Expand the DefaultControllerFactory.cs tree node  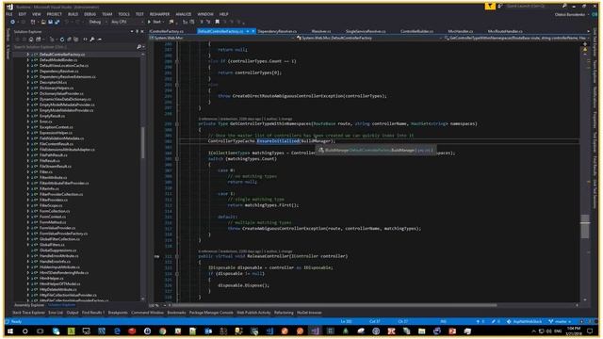click(x=27, y=55)
